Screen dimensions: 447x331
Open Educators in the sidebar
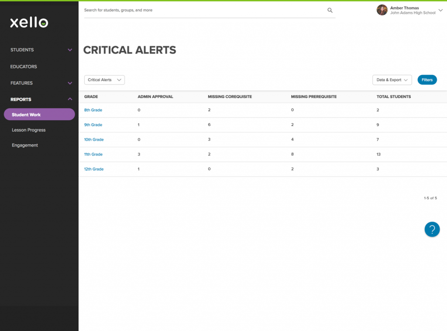click(24, 67)
